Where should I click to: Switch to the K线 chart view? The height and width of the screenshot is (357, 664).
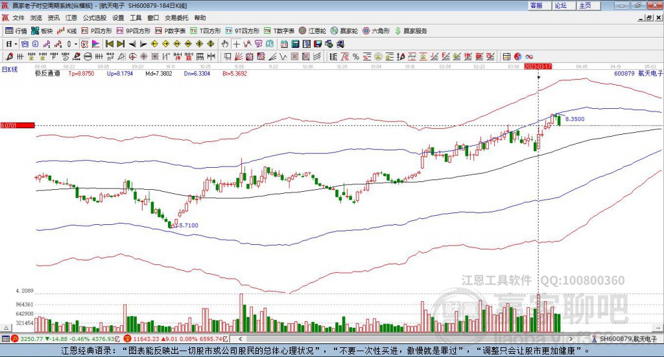click(x=67, y=31)
